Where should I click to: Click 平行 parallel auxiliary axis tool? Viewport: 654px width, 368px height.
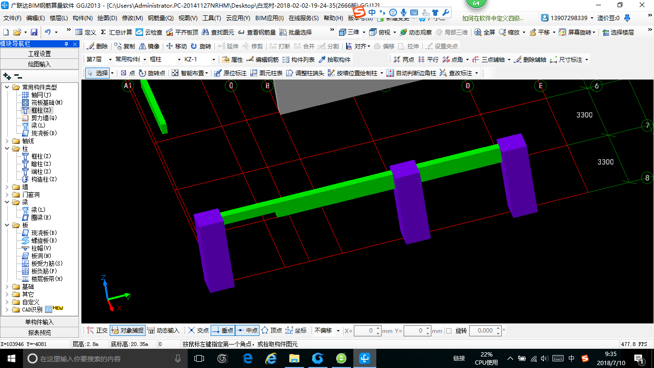(428, 59)
